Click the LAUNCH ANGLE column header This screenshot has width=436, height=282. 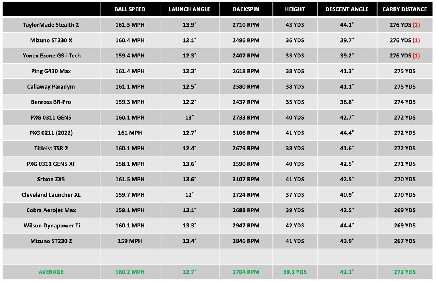click(189, 9)
